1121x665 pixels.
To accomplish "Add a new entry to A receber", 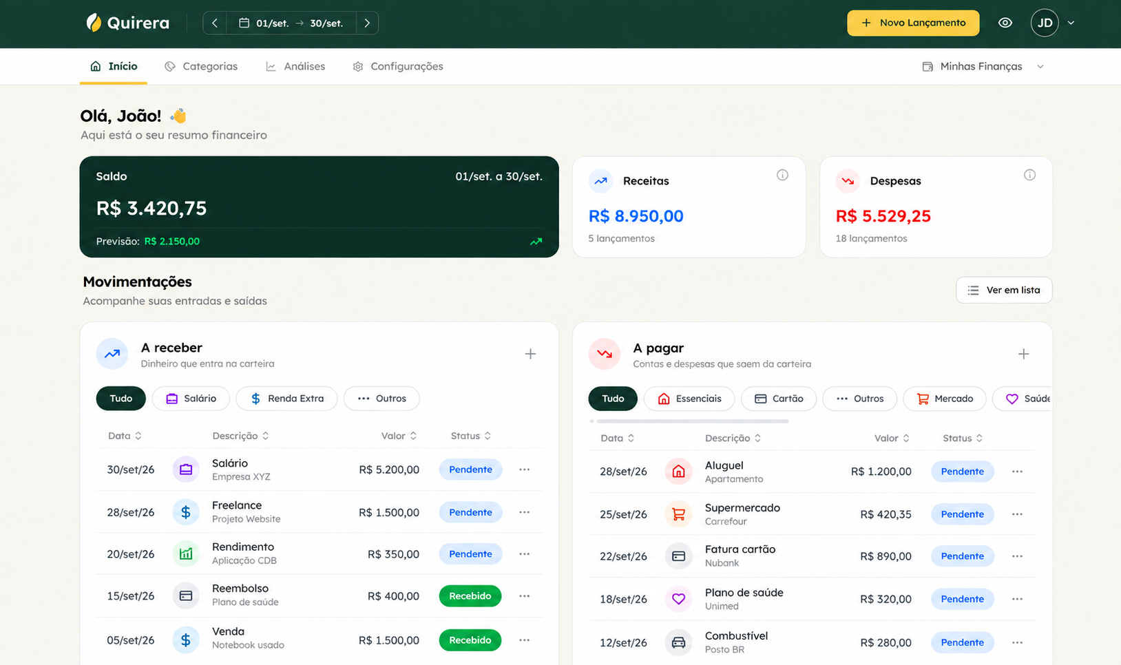I will tap(530, 354).
